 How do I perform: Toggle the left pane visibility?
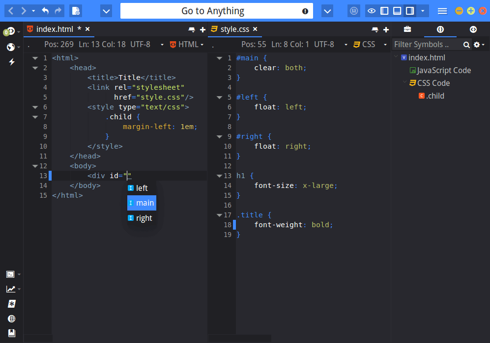(384, 11)
